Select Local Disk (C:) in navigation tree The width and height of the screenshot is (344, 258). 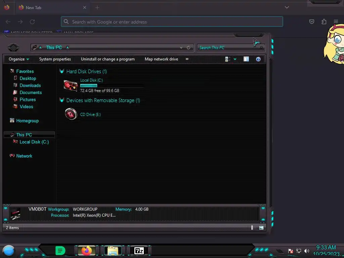[34, 142]
